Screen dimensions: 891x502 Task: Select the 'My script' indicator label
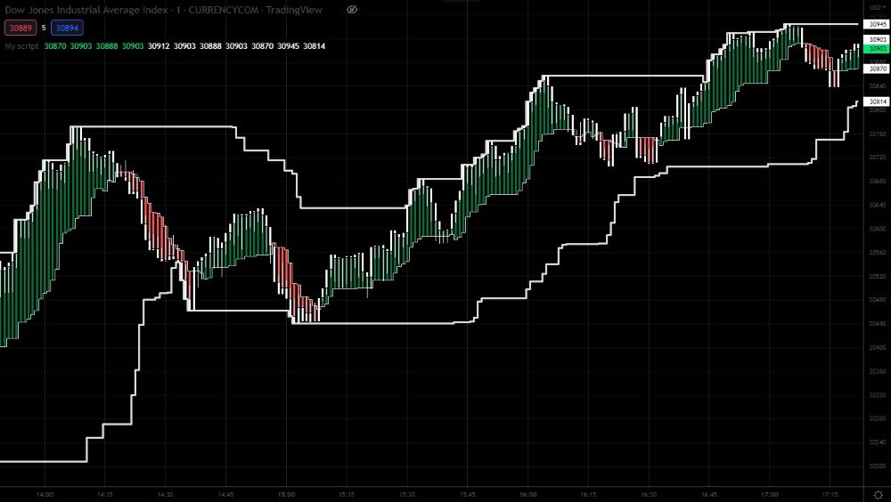[x=21, y=46]
